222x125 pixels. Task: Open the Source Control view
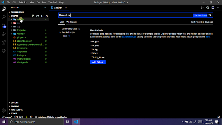click(x=4, y=26)
